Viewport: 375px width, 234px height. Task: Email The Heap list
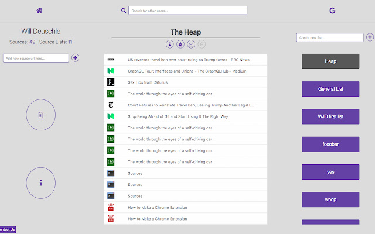coord(191,44)
